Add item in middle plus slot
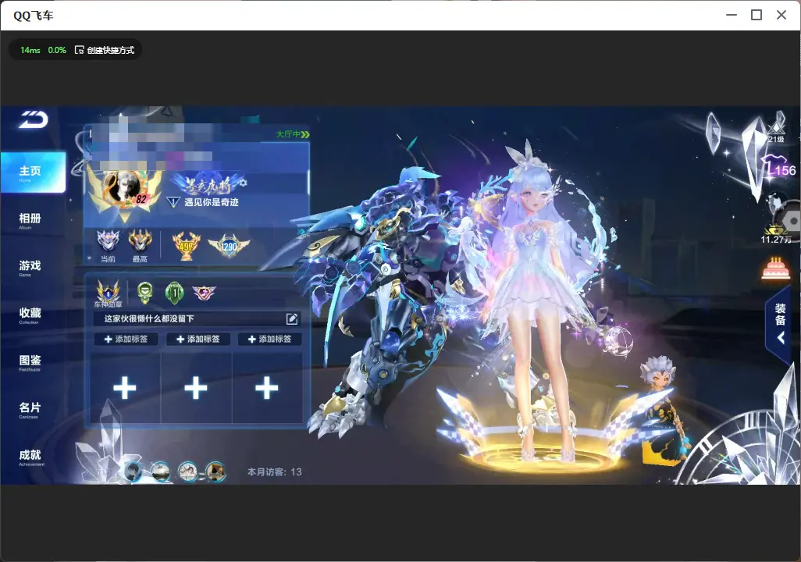The image size is (801, 562). pos(196,388)
